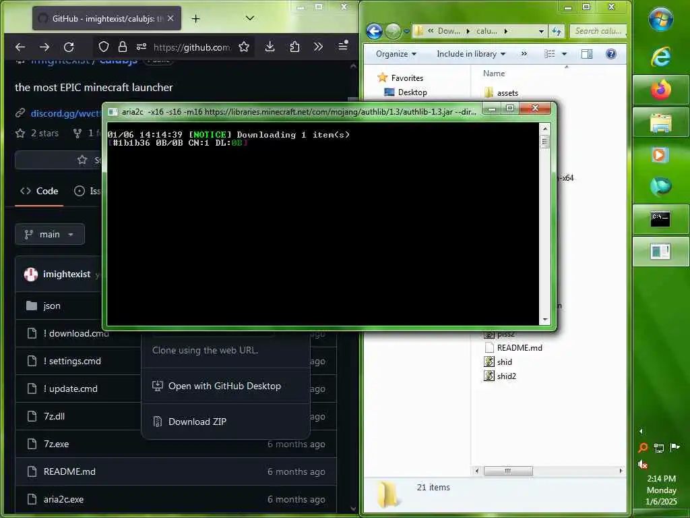Show more Firefox toolbar tools
The height and width of the screenshot is (518, 690).
[x=318, y=47]
